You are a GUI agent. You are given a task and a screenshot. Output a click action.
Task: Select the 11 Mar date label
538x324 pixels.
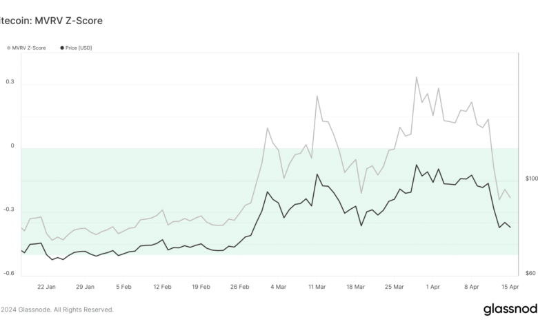[x=317, y=286]
